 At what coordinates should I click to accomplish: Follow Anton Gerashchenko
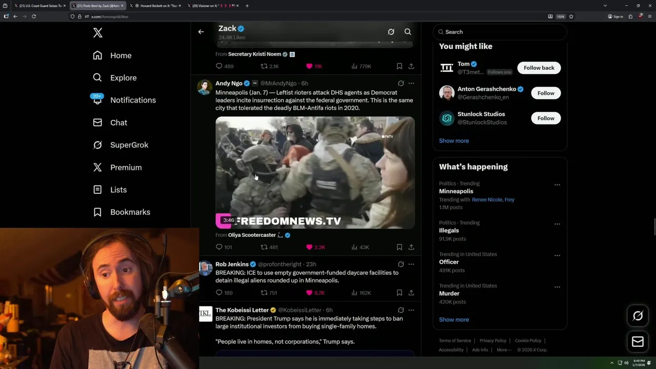[546, 93]
